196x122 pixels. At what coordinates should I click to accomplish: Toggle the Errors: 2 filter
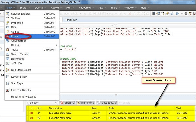click(67, 103)
